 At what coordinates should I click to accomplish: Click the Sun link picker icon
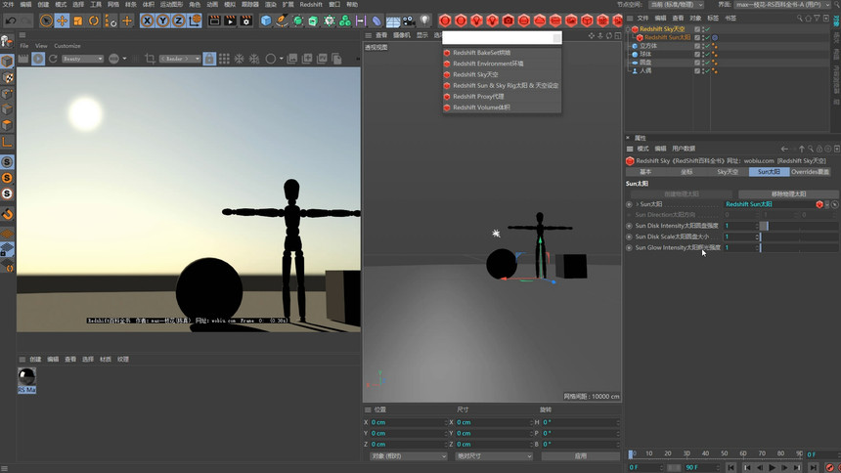click(x=834, y=204)
